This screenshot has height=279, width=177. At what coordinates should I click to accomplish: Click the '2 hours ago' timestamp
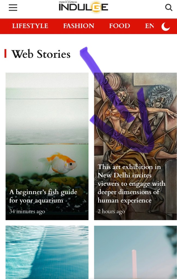click(111, 211)
